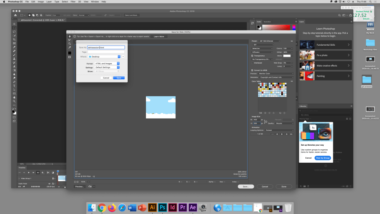The width and height of the screenshot is (380, 214).
Task: Enable the Interlaced checkbox
Action: (252, 63)
